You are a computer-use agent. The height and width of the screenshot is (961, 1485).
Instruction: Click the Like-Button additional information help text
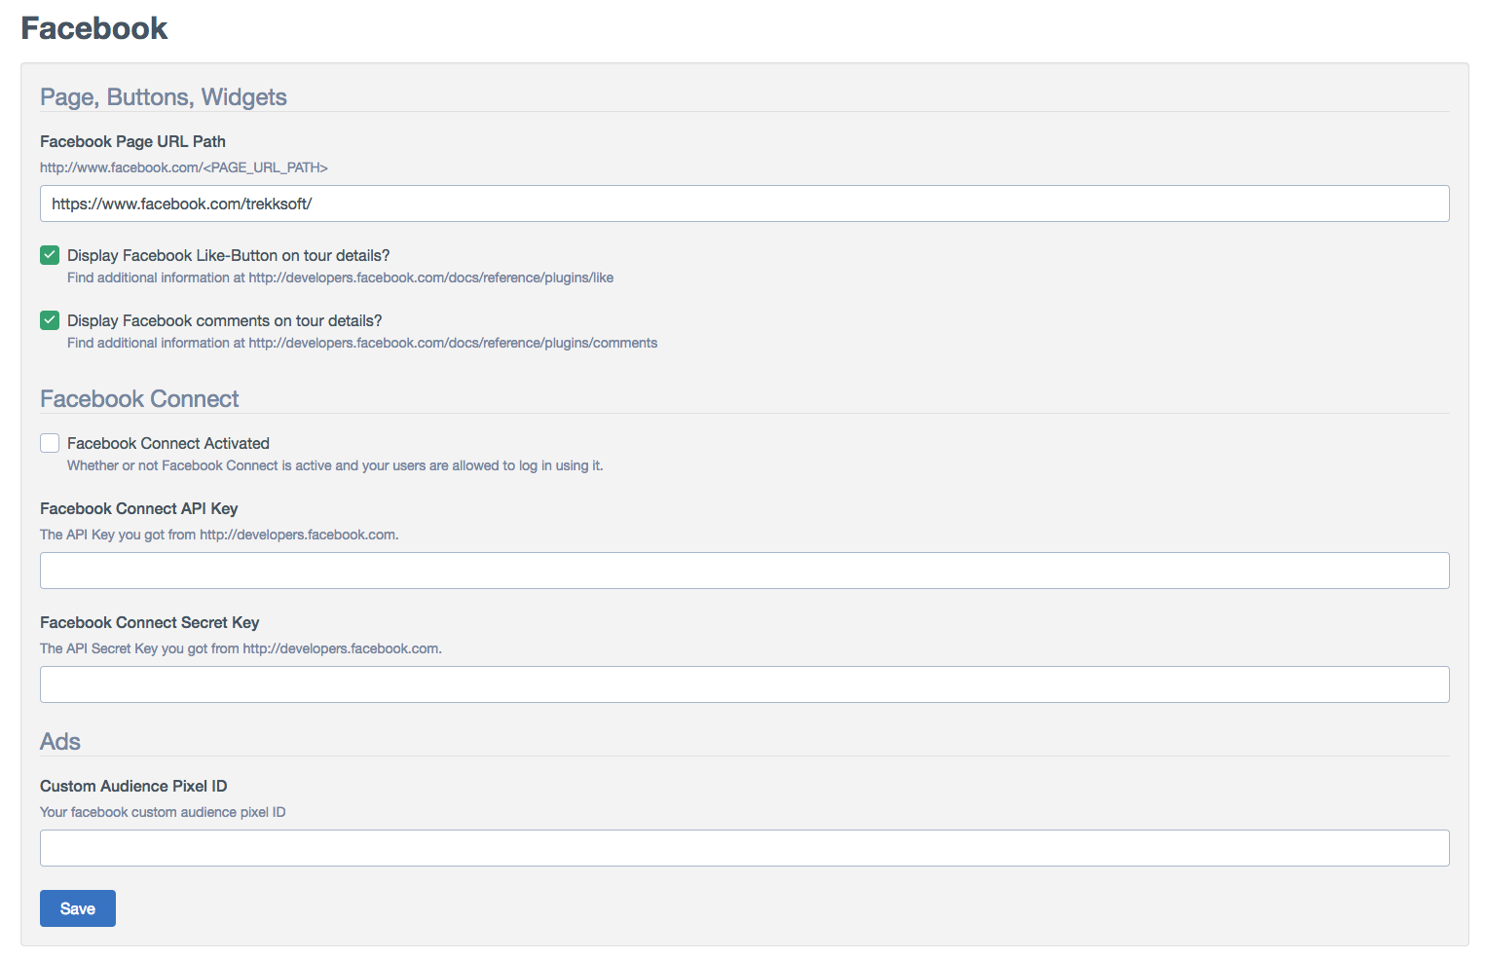click(340, 277)
